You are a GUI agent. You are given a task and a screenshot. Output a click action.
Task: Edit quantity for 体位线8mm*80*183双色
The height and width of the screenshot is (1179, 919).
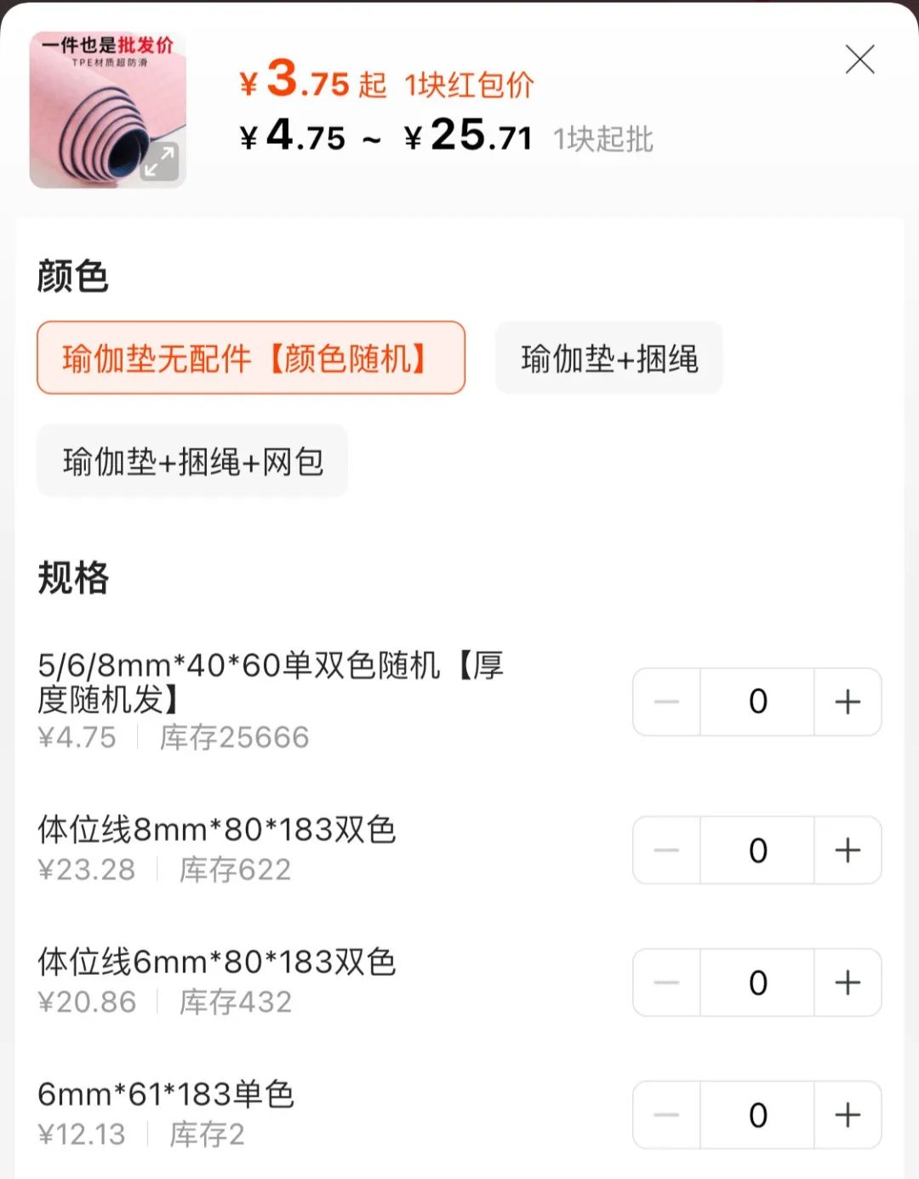[757, 850]
